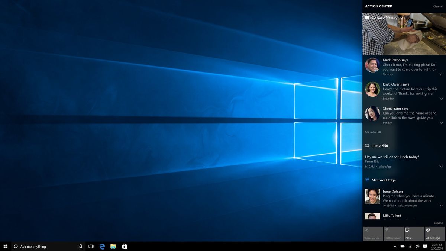The height and width of the screenshot is (251, 446).
Task: Click the volume icon in the system tray
Action: coord(417,246)
